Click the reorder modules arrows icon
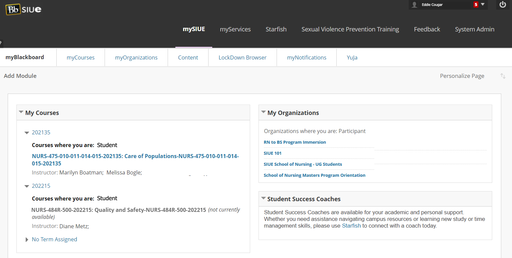The height and width of the screenshot is (258, 512). coord(503,76)
